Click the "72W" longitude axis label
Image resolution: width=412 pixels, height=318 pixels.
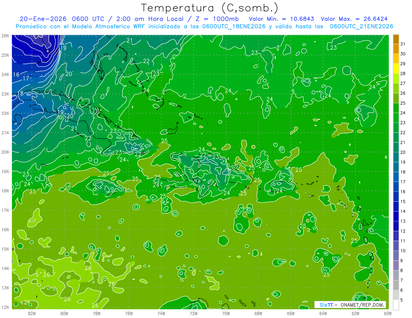[194, 314]
